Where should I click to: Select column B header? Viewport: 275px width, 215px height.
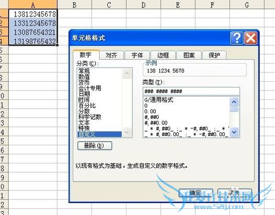coord(74,4)
